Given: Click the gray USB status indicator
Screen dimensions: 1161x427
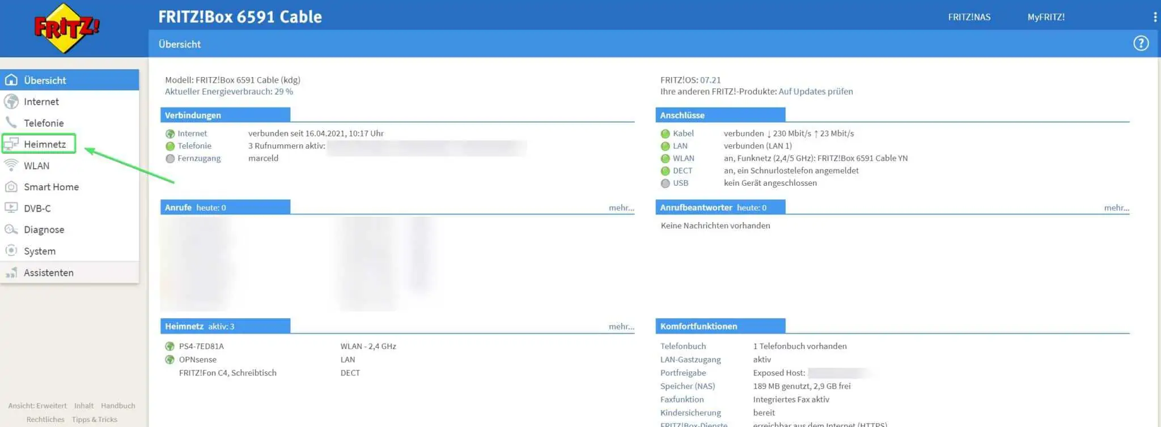Looking at the screenshot, I should (666, 183).
